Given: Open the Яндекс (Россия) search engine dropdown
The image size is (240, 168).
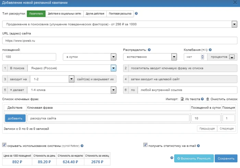Looking at the screenshot, I should point(113,68).
